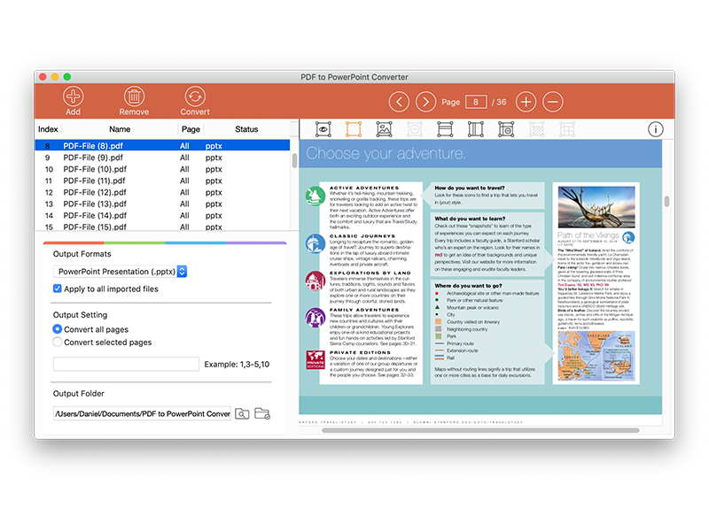Click the Name column header
709x531 pixels.
120,129
